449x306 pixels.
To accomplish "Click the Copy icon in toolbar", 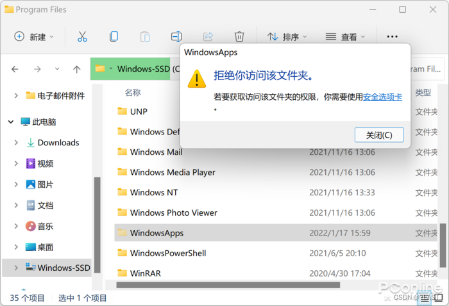I will pos(114,36).
